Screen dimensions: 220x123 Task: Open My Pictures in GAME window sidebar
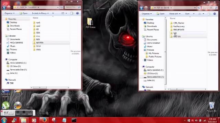tap(154, 53)
